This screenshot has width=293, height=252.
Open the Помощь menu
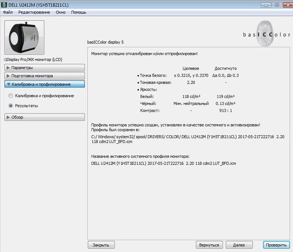79,12
